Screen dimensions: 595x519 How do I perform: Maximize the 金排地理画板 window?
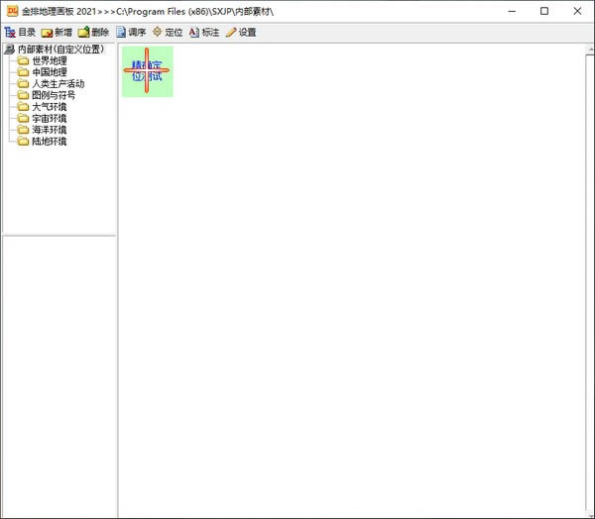tap(544, 11)
